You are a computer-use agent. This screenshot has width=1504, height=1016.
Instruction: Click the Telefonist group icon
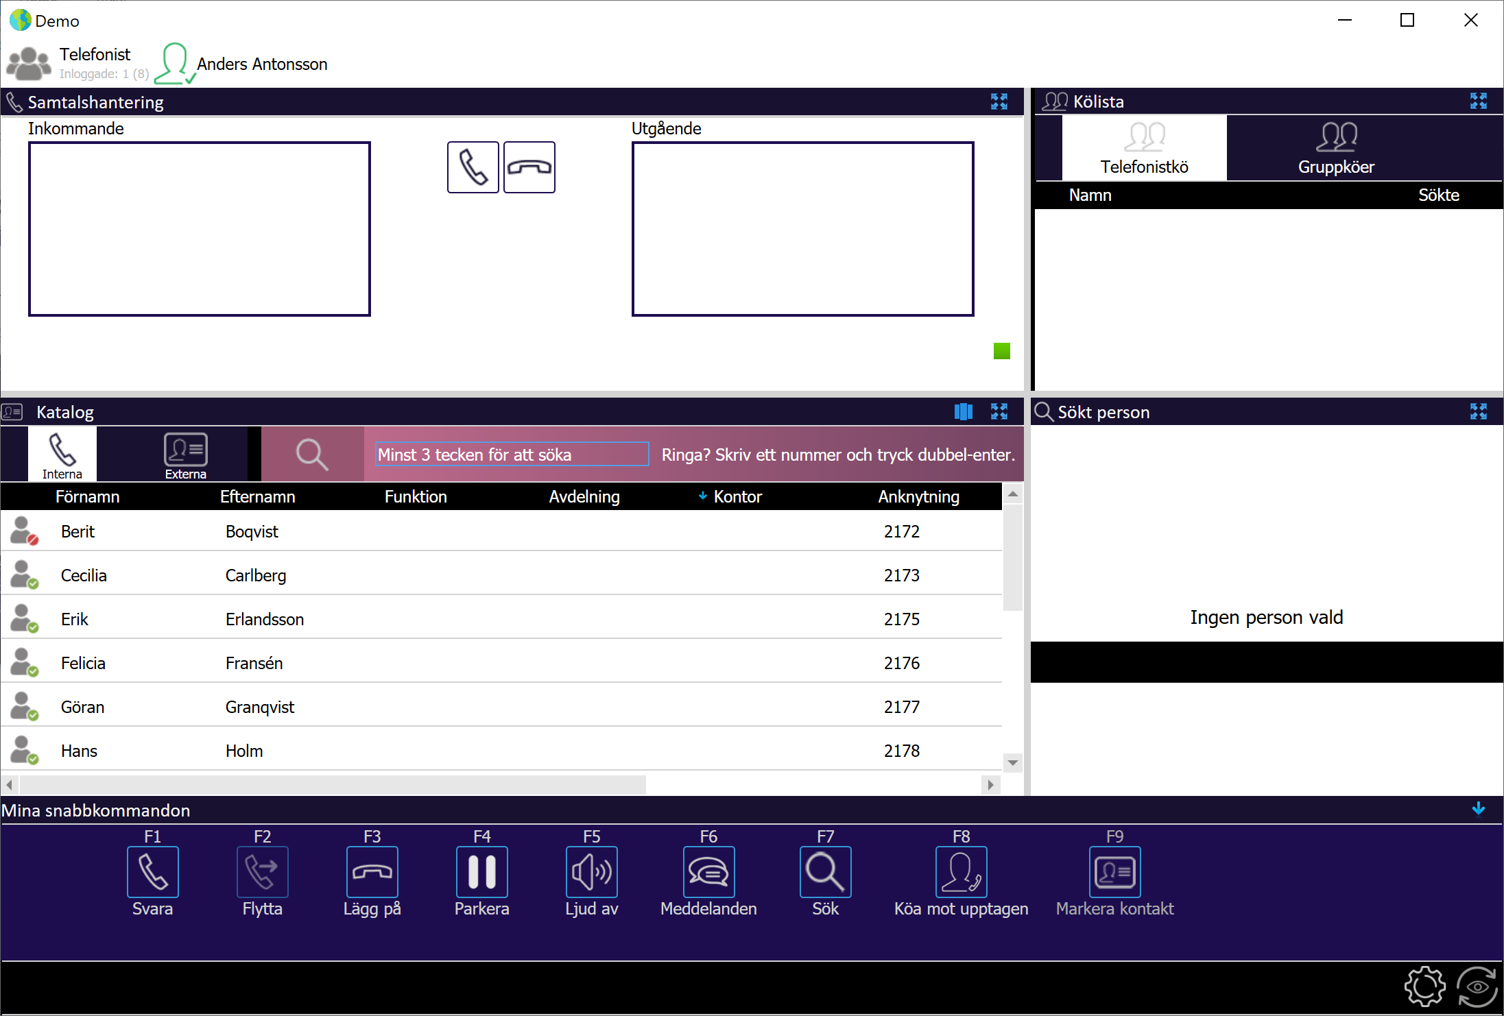pyautogui.click(x=28, y=63)
